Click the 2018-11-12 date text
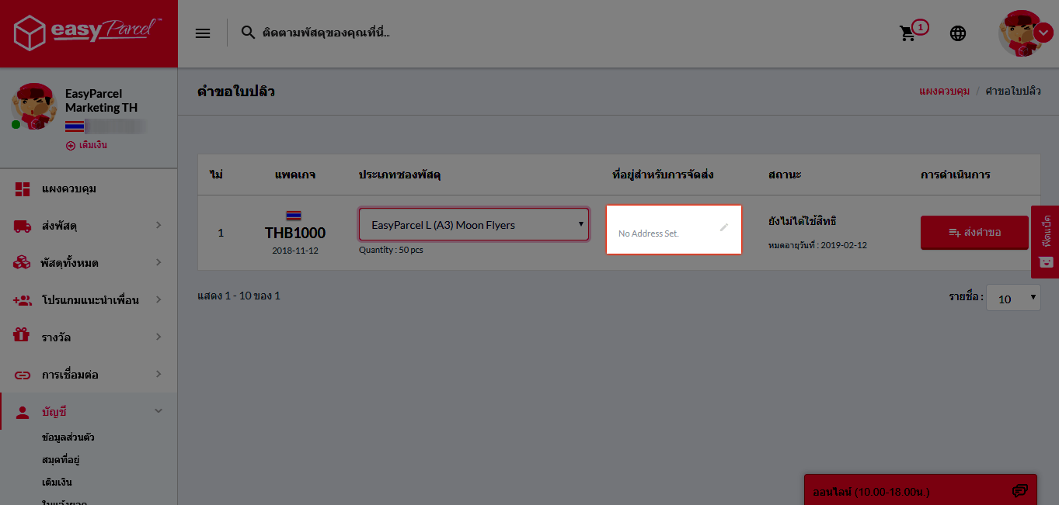The height and width of the screenshot is (505, 1059). [295, 251]
